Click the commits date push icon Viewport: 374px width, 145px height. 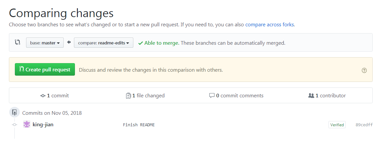pos(14,112)
